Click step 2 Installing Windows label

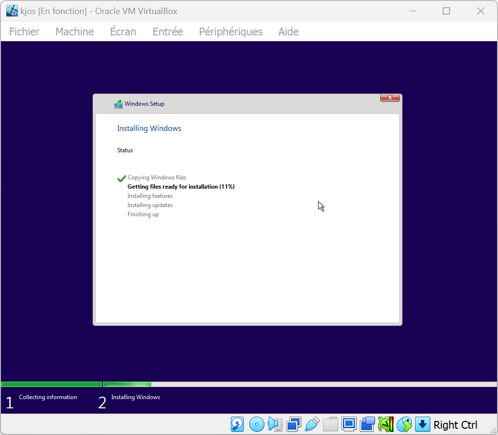tap(136, 397)
